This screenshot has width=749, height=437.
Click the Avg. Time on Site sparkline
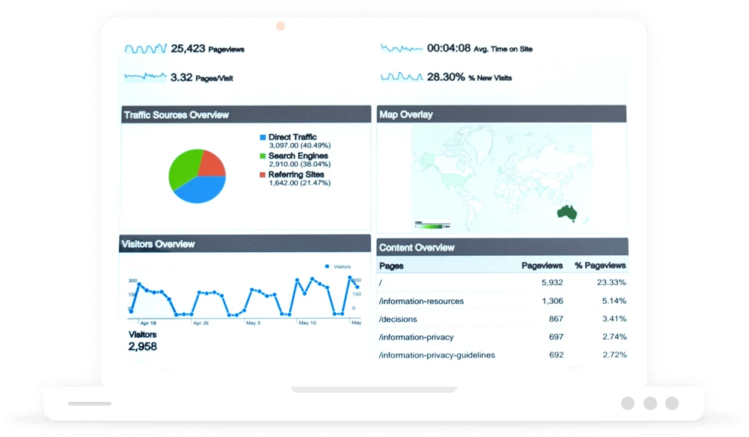(401, 49)
